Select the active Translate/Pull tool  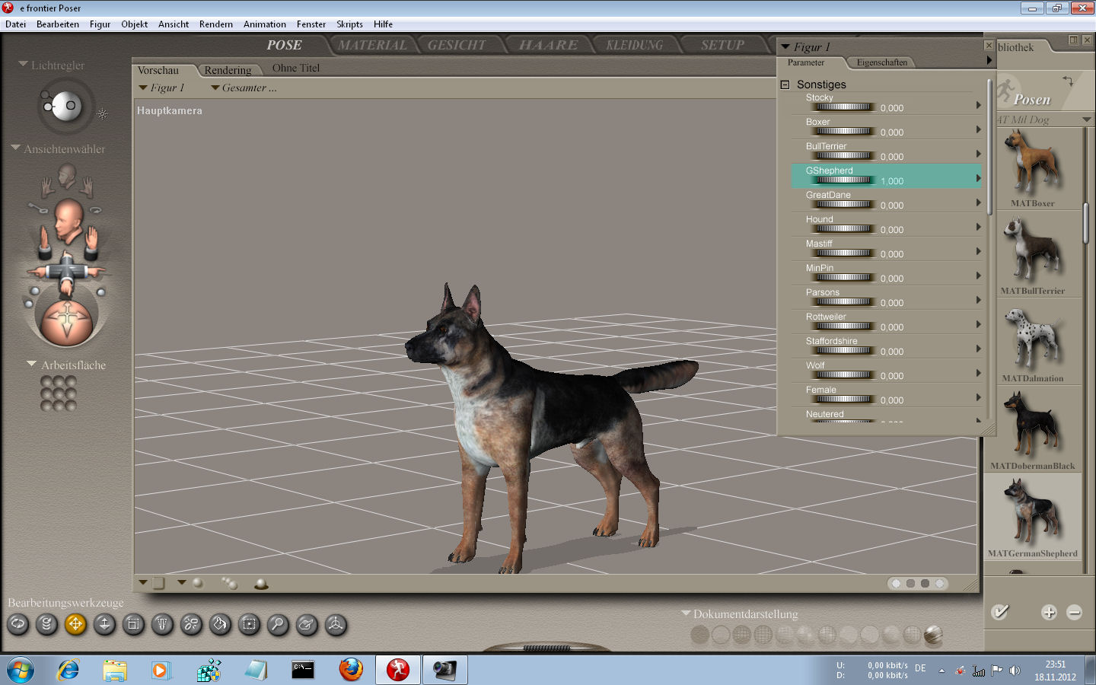75,625
